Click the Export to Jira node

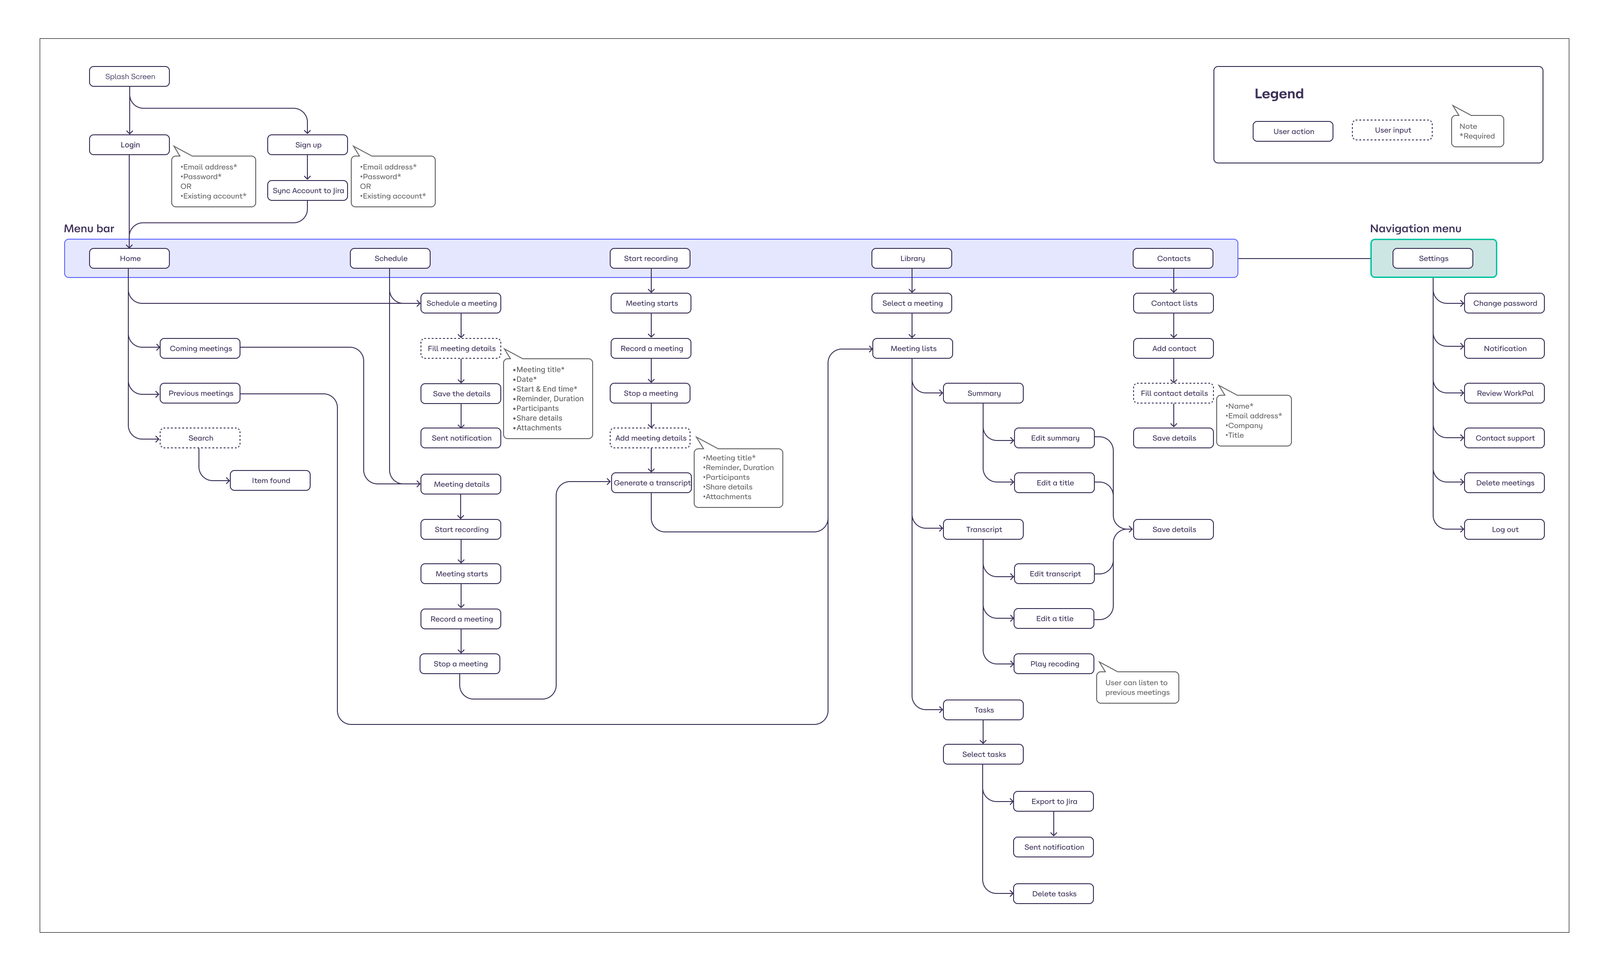[1053, 801]
